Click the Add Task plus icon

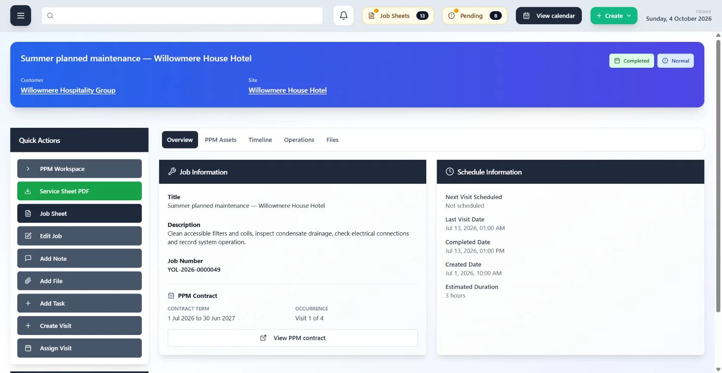[28, 303]
